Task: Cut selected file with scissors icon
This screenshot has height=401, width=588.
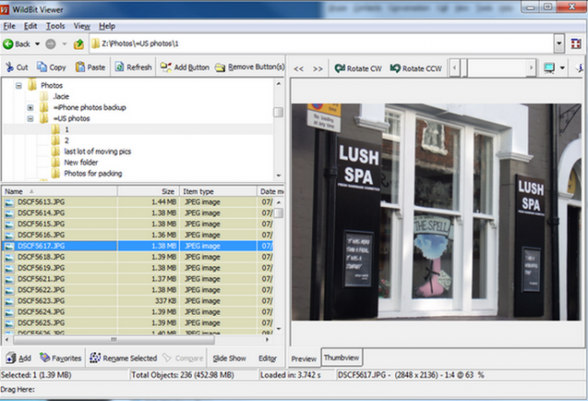Action: [x=17, y=67]
